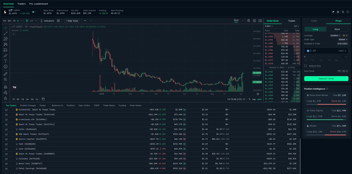Open the Trade History tab
This screenshot has height=174, width=352.
(x=109, y=105)
